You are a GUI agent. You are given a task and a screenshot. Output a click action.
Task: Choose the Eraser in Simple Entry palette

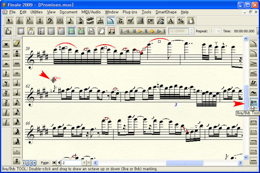click(x=17, y=44)
